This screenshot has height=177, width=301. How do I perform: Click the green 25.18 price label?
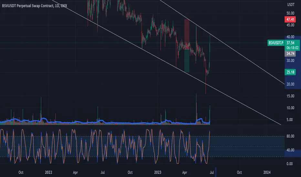click(290, 72)
